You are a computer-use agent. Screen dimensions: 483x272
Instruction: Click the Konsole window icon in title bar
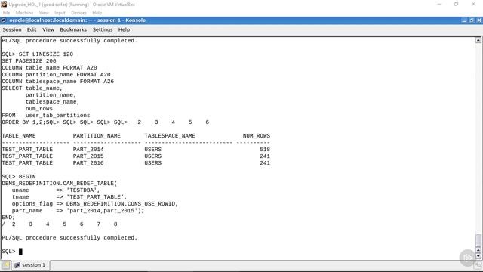tap(3, 20)
